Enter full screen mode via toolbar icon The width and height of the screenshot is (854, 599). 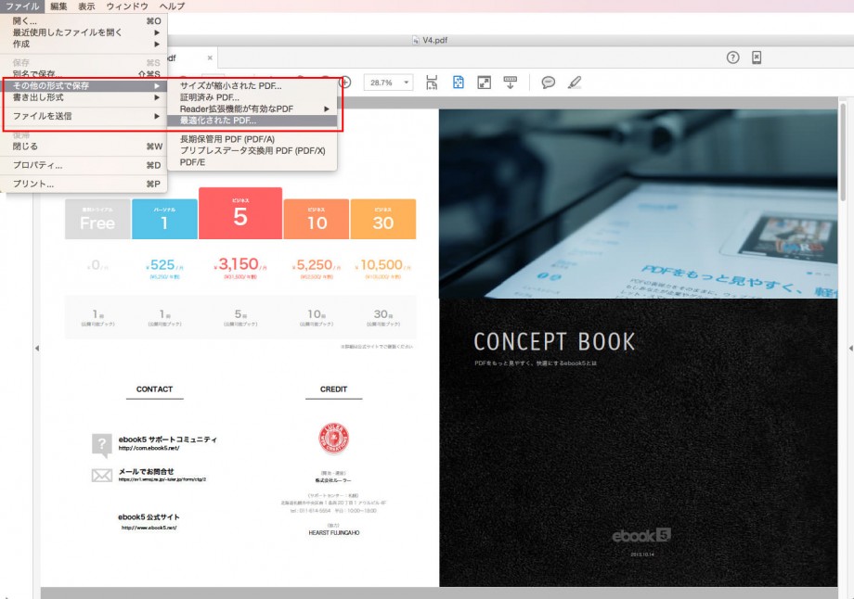tap(484, 83)
